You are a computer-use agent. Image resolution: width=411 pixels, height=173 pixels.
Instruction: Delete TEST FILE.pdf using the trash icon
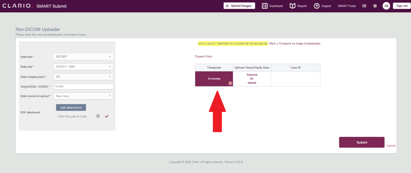(98, 116)
